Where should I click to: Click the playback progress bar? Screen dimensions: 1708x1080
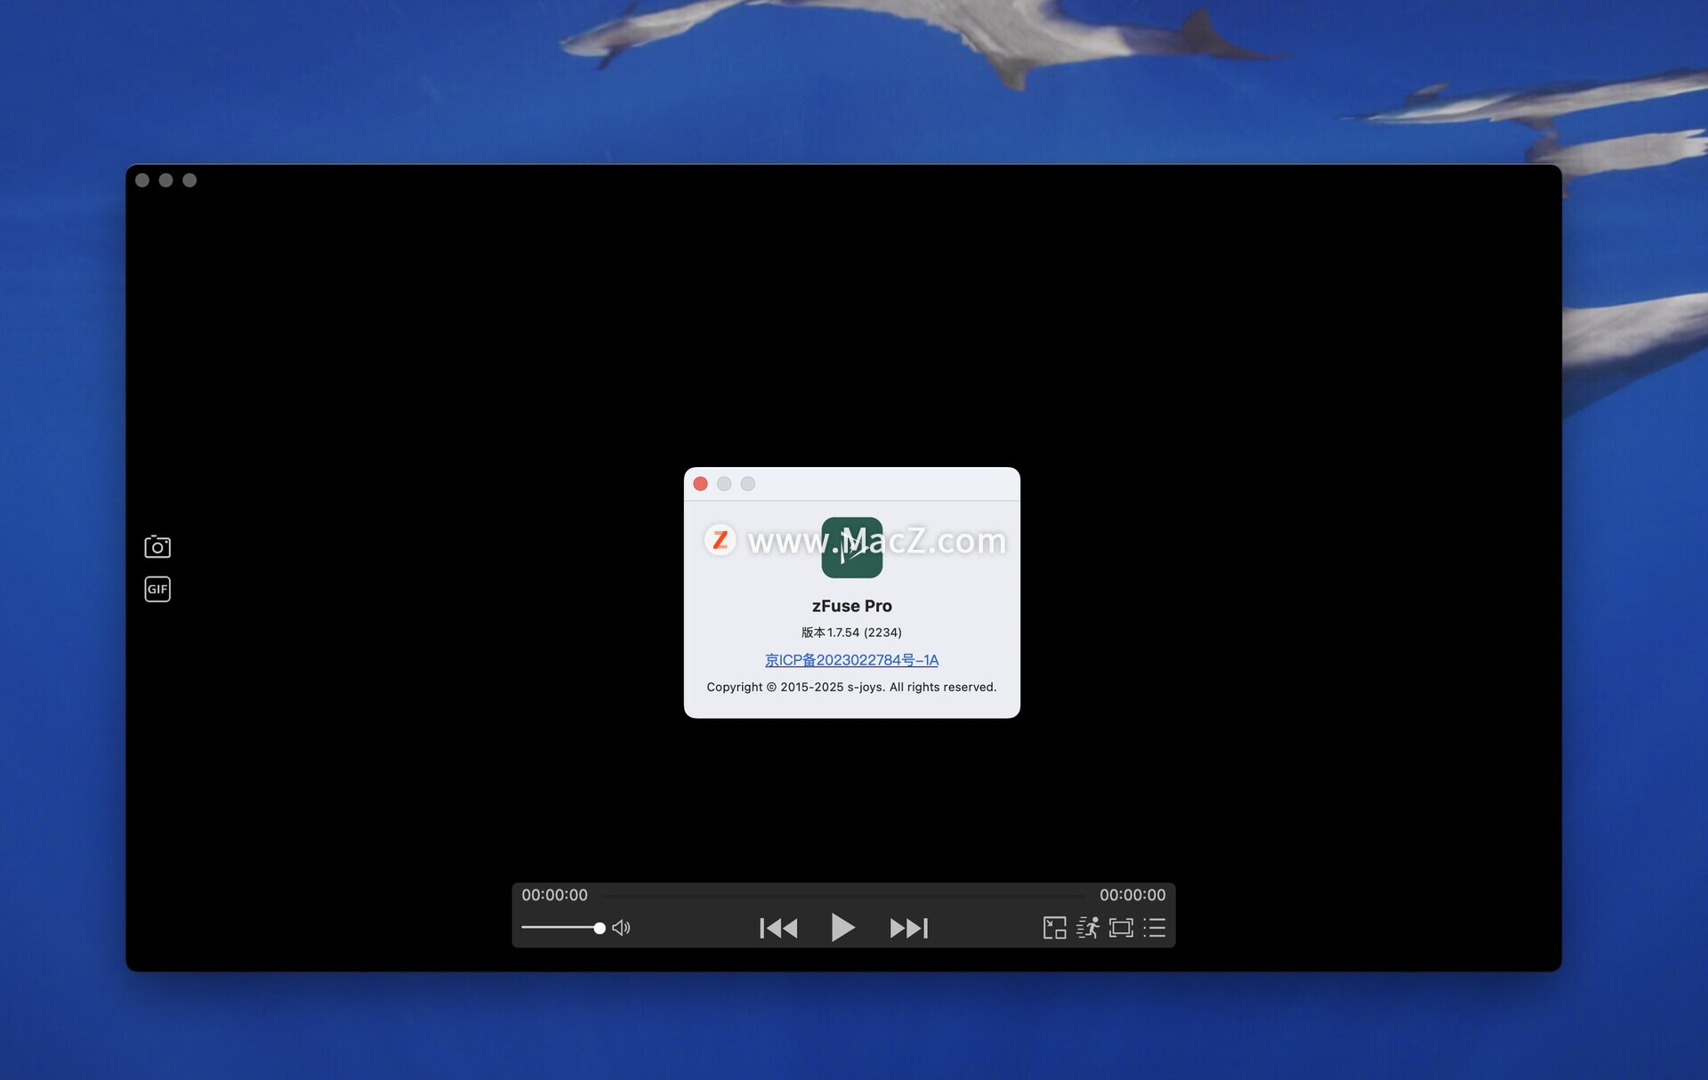tap(842, 895)
